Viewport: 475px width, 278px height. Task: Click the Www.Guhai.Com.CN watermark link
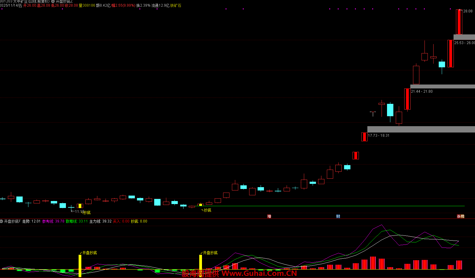pos(259,273)
